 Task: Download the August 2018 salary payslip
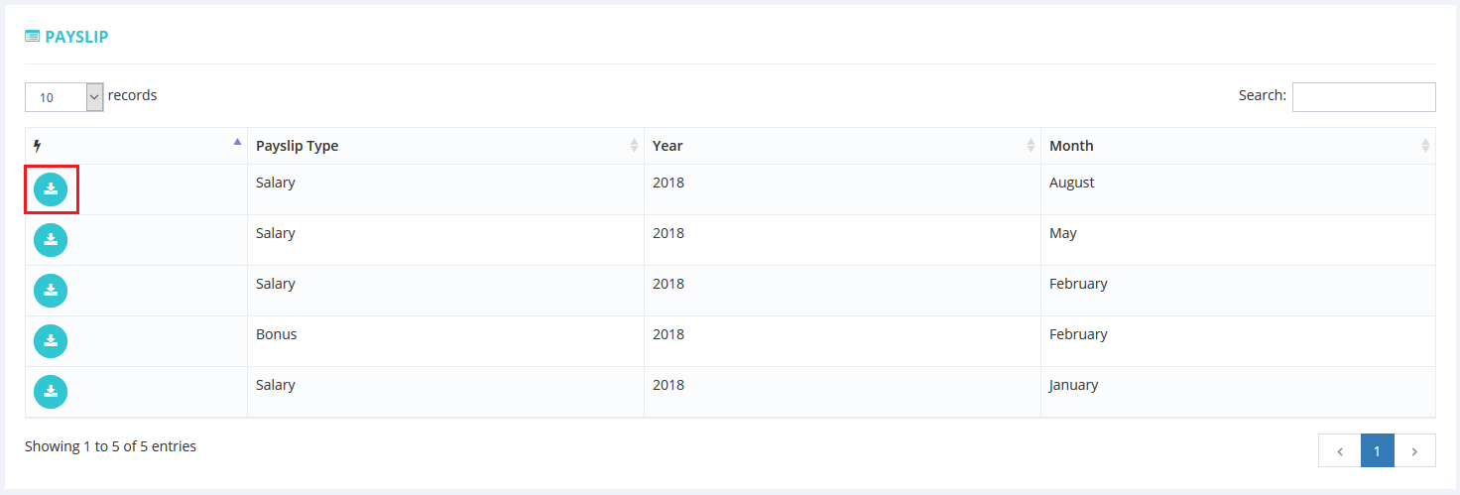[x=51, y=189]
